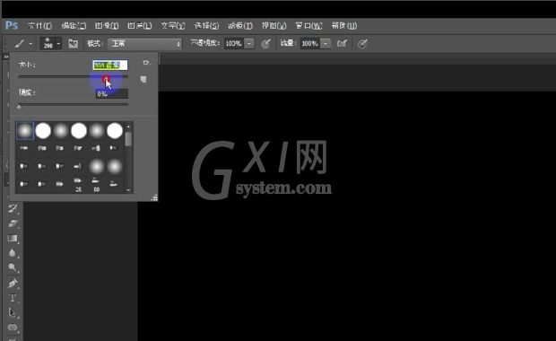The image size is (556, 341).
Task: Select the Path Selection arrow tool
Action: [x=13, y=312]
